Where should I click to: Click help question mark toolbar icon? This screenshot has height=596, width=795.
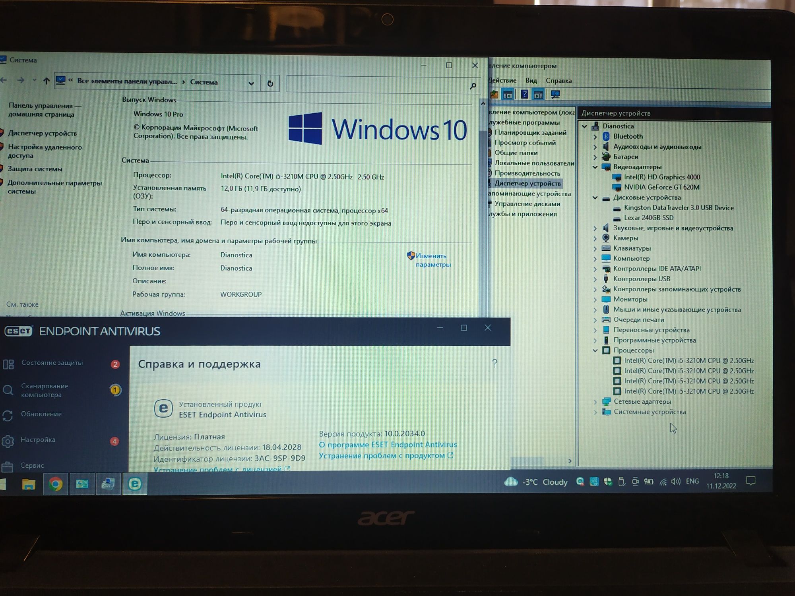(x=524, y=94)
